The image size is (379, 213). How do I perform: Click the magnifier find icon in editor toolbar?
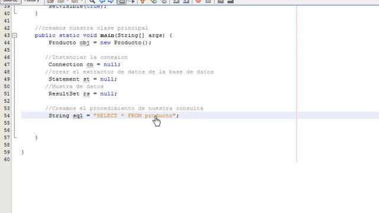pyautogui.click(x=92, y=1)
